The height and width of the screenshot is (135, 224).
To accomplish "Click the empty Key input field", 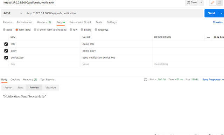I will [x=45, y=64].
